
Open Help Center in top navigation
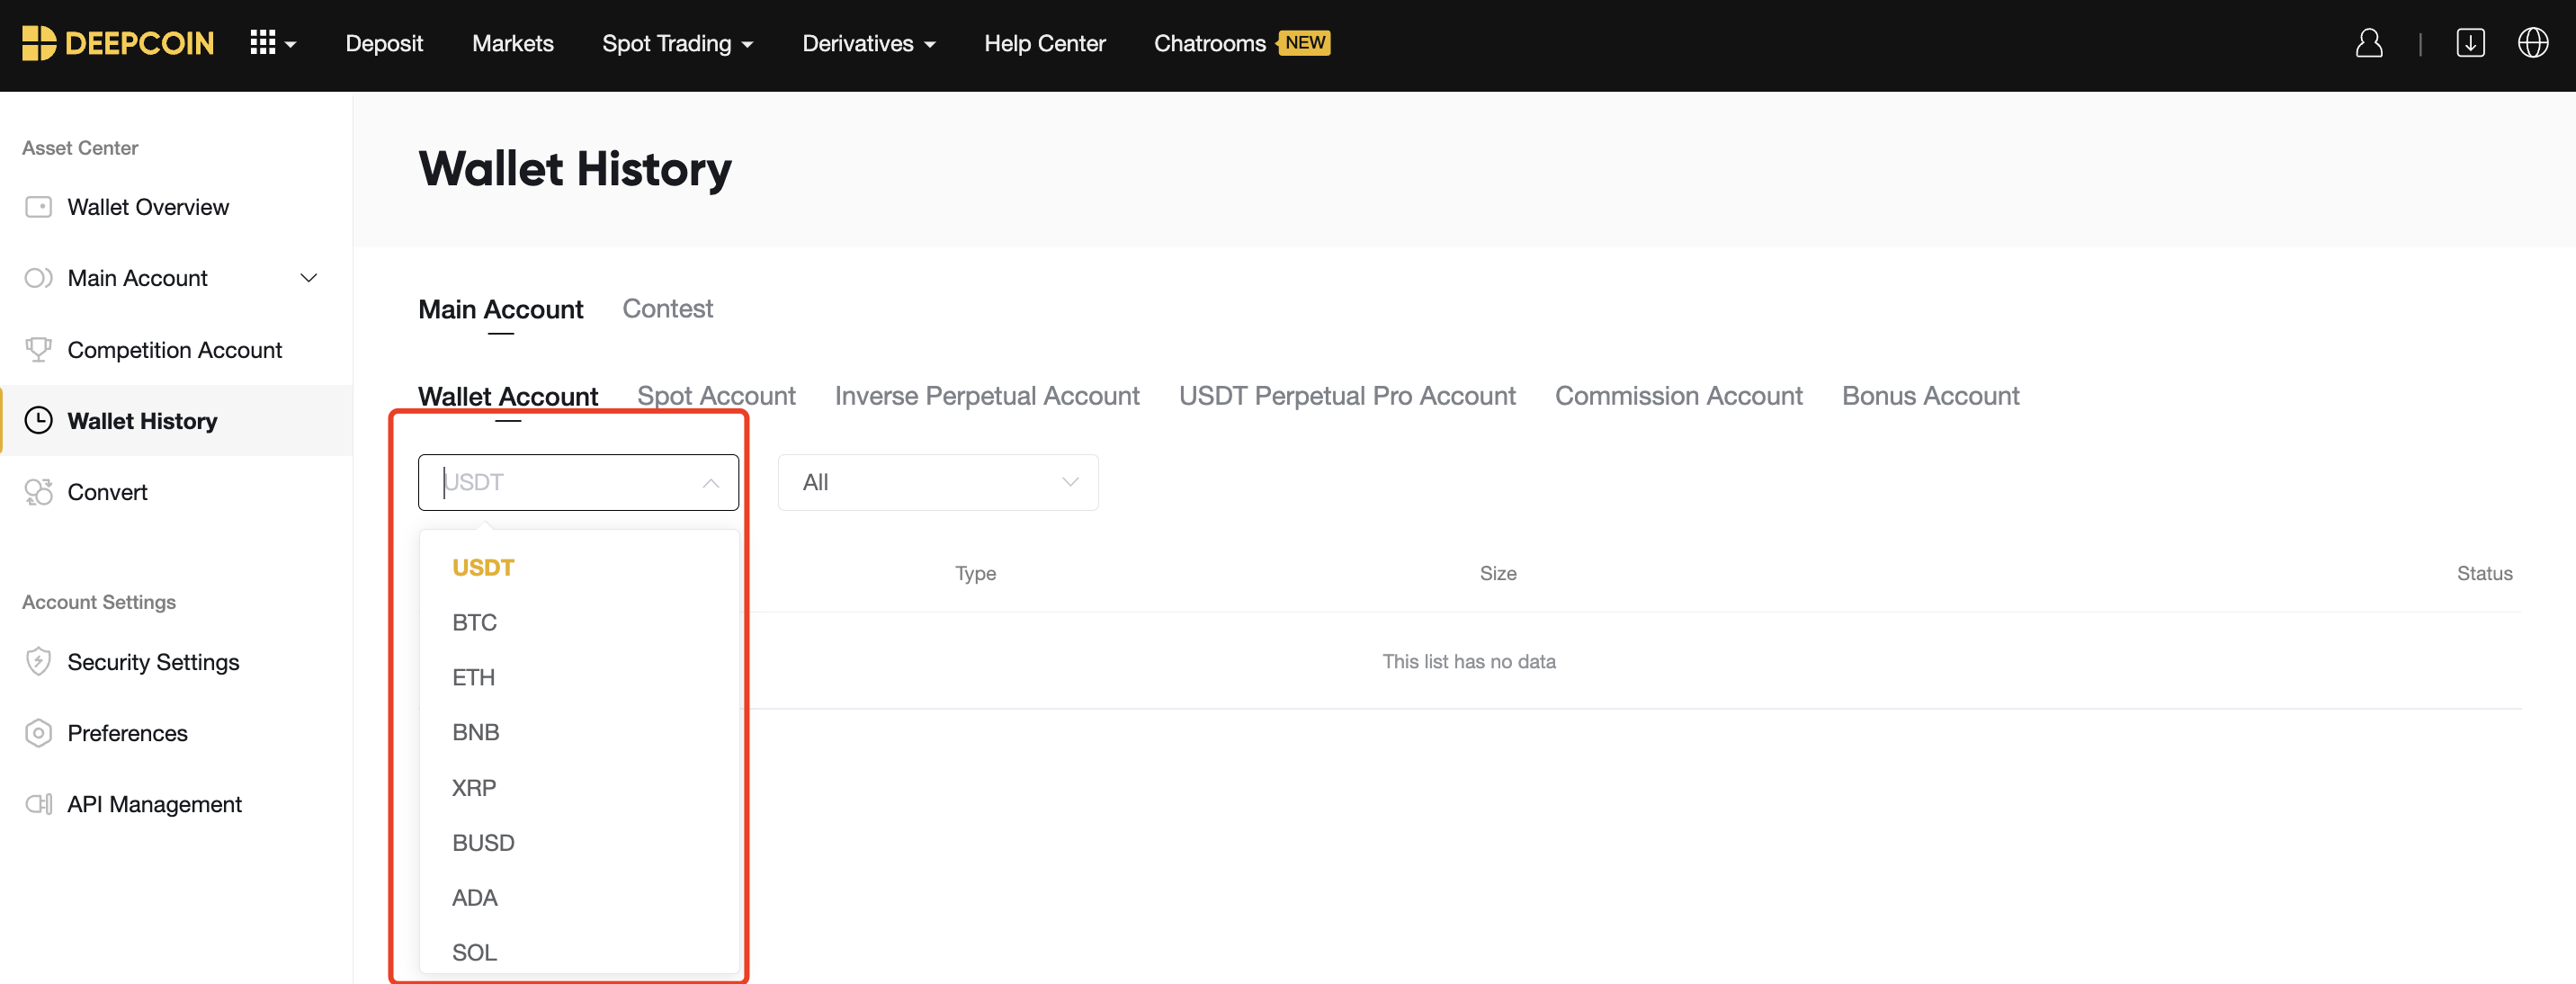(x=1044, y=43)
